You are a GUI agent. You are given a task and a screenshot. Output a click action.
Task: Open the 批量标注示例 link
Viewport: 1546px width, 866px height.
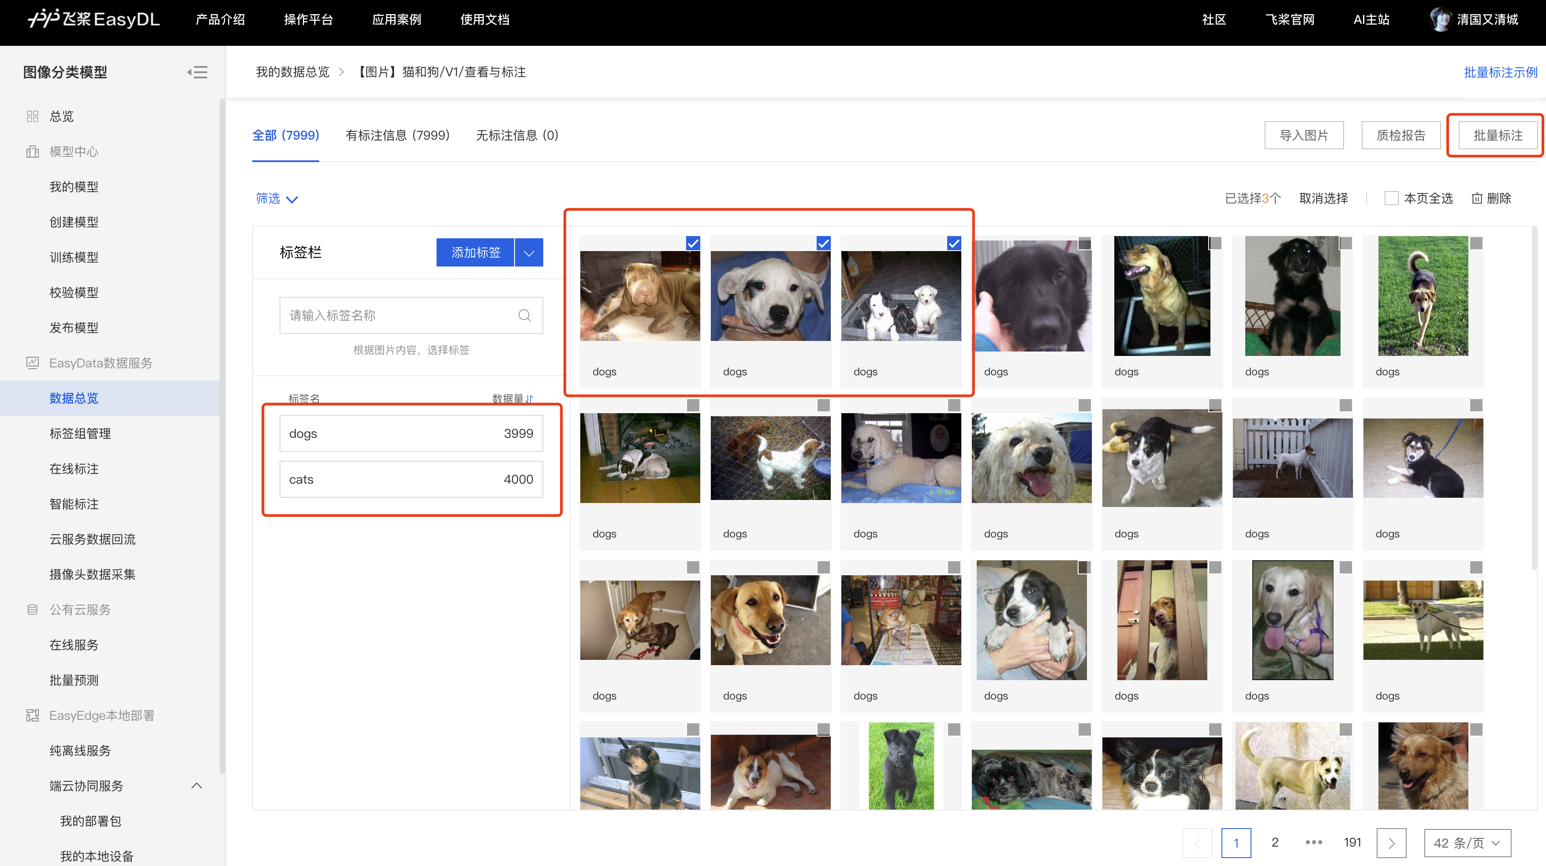(x=1501, y=72)
